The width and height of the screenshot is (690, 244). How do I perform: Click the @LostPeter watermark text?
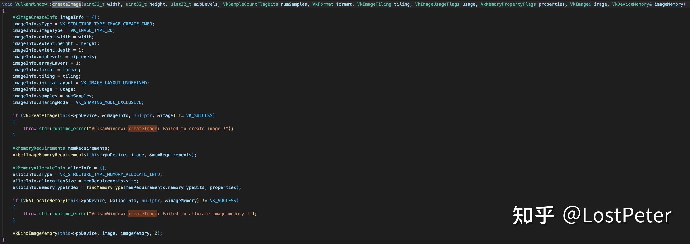pos(617,215)
